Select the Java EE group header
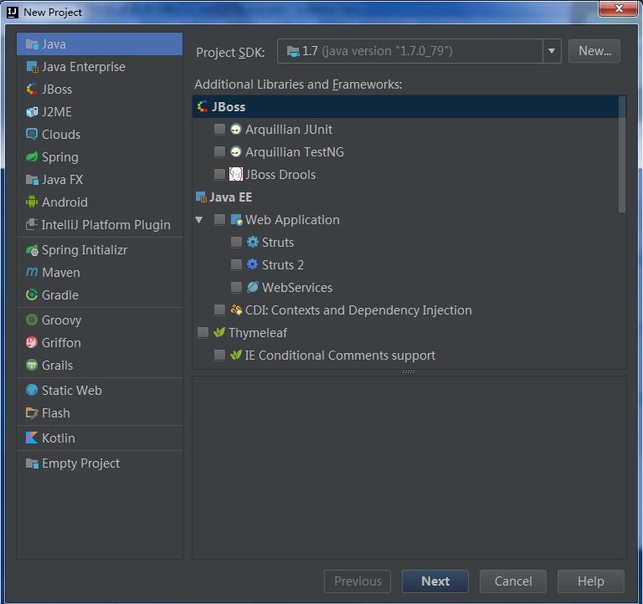The image size is (643, 604). click(409, 197)
